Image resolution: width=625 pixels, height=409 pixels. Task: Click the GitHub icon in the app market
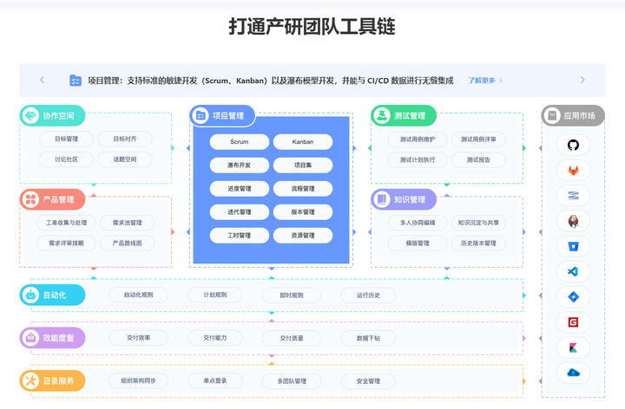(573, 146)
